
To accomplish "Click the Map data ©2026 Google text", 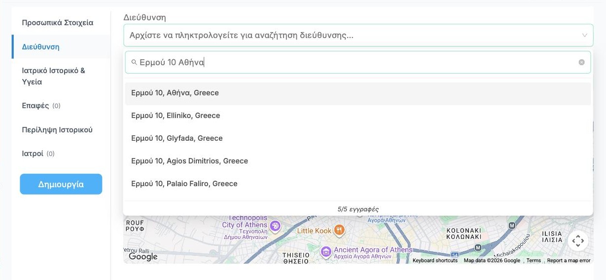I will 492,260.
